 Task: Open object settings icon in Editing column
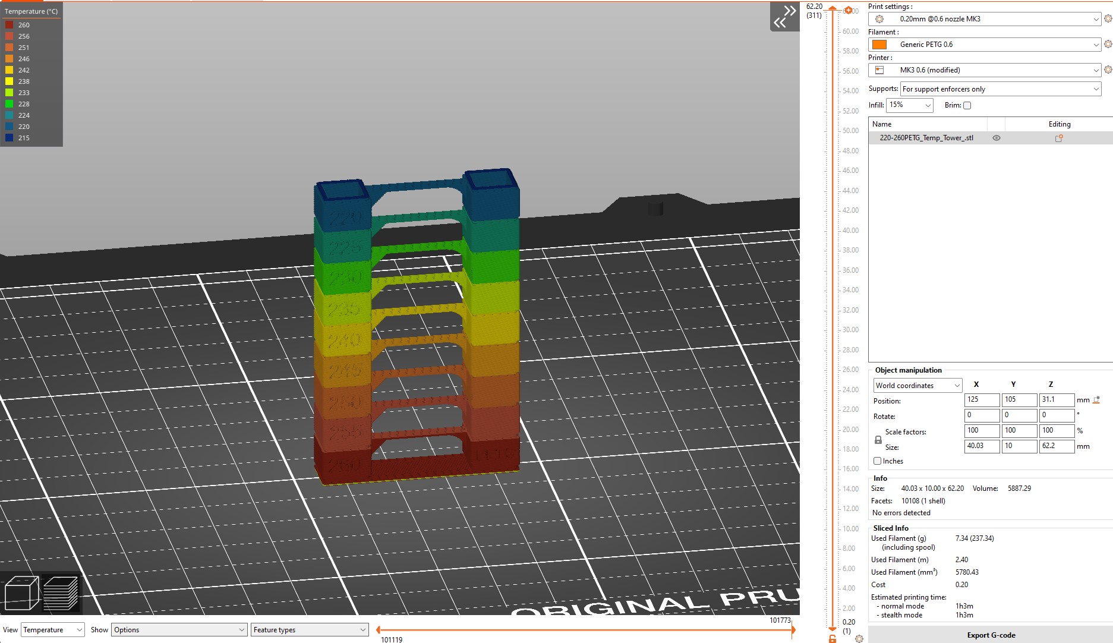1058,138
